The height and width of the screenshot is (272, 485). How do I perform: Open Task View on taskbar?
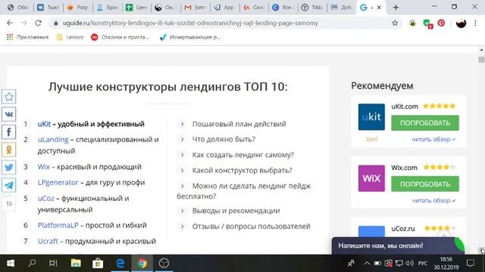(x=53, y=264)
